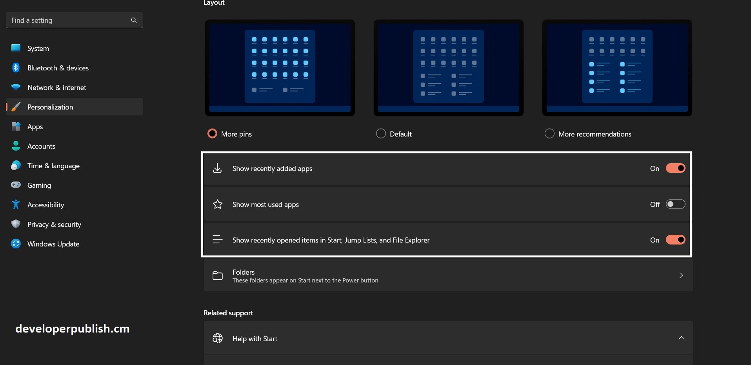
Task: Click the Network & internet icon
Action: [x=15, y=87]
